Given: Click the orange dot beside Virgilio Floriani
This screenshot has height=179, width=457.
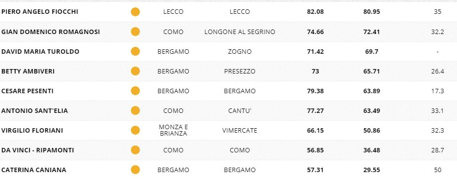Looking at the screenshot, I should click(x=135, y=130).
